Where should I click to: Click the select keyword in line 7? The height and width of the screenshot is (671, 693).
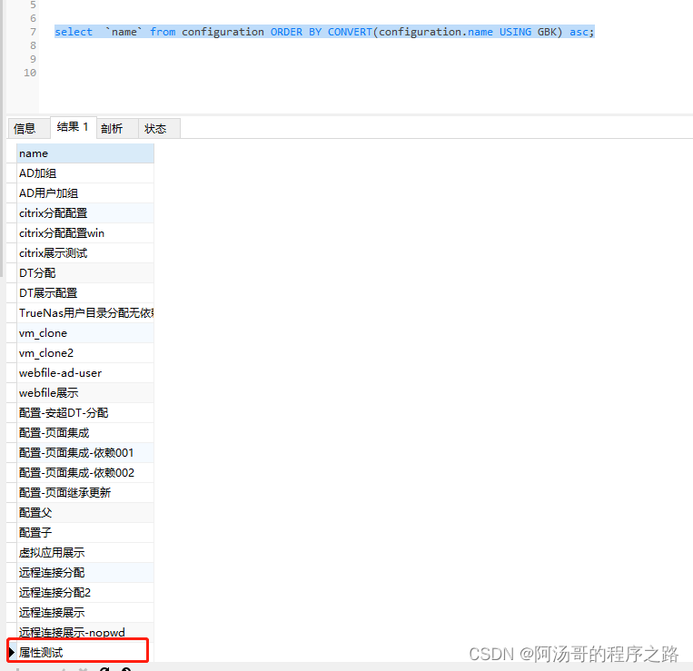coord(74,32)
